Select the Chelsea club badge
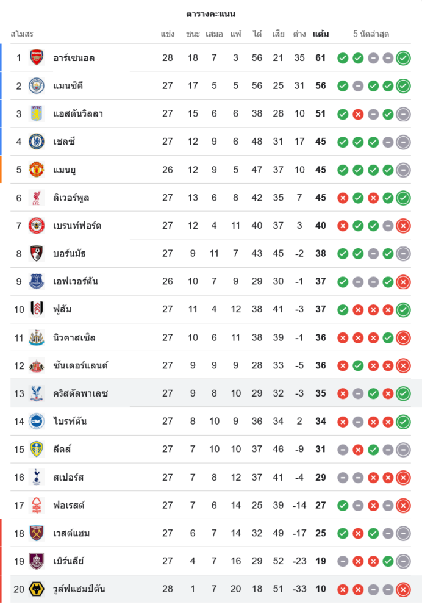The height and width of the screenshot is (610, 422). pos(37,142)
